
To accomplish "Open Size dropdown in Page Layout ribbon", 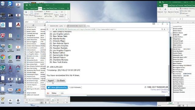I will pyautogui.click(x=37, y=14).
